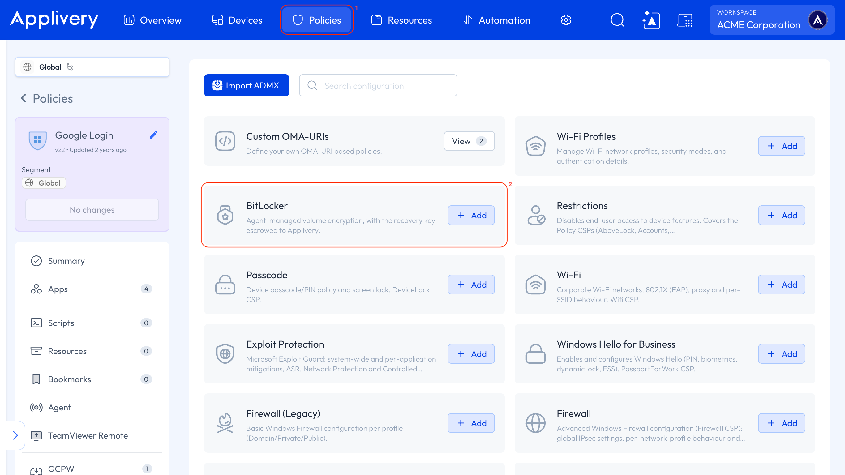845x475 pixels.
Task: Go back using Policies chevron arrow
Action: click(24, 98)
